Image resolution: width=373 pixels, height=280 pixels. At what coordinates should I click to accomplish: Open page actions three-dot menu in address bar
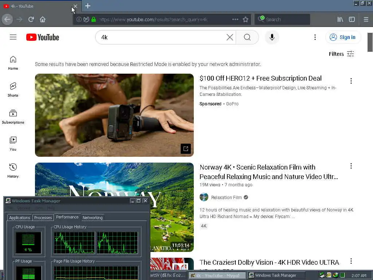(x=235, y=19)
